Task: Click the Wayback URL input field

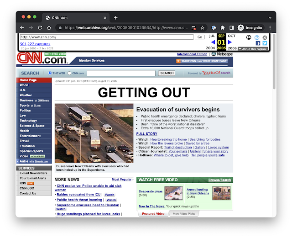Action: (x=107, y=37)
